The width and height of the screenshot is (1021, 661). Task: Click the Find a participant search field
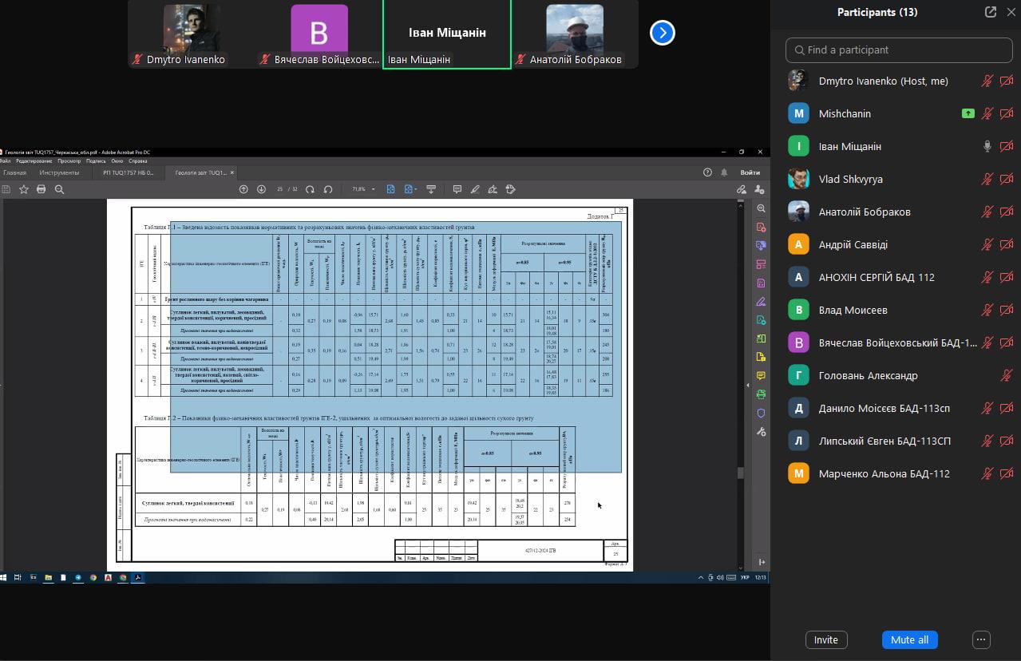click(898, 49)
